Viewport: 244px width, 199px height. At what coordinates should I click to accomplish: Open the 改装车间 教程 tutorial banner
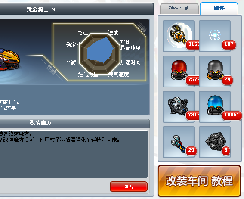[199, 181]
